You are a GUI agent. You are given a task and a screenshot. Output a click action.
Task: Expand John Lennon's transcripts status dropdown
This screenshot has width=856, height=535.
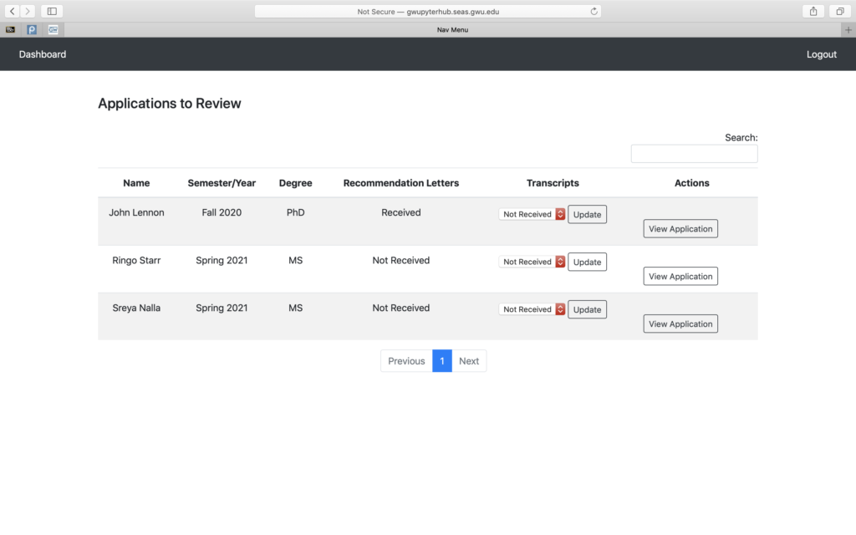(x=532, y=214)
